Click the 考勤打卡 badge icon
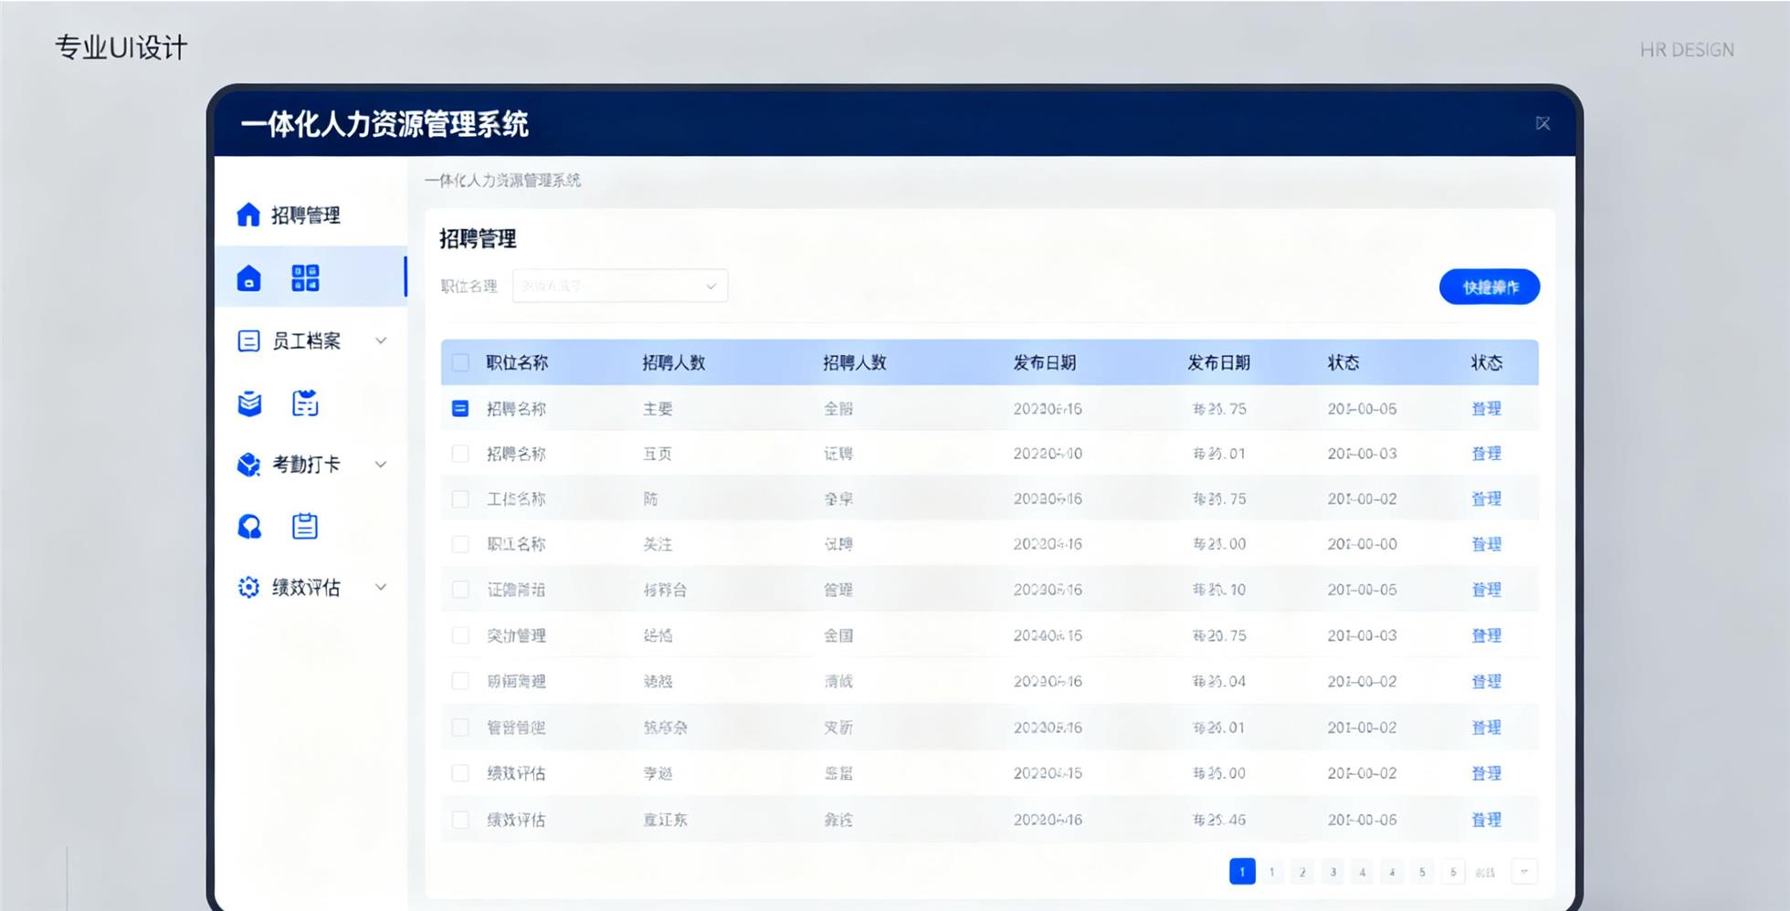The width and height of the screenshot is (1790, 911). tap(247, 464)
